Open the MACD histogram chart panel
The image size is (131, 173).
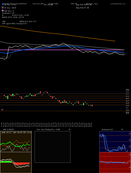(x=16, y=163)
